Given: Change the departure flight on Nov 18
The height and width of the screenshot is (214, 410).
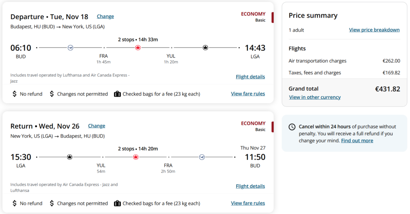Looking at the screenshot, I should coord(105,16).
